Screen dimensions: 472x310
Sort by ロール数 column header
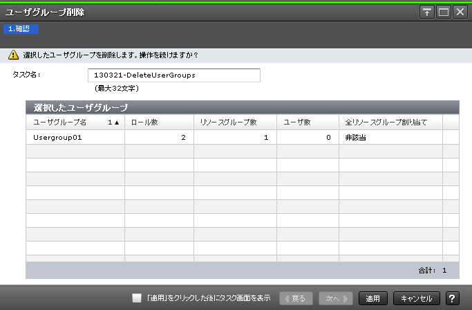pyautogui.click(x=159, y=122)
